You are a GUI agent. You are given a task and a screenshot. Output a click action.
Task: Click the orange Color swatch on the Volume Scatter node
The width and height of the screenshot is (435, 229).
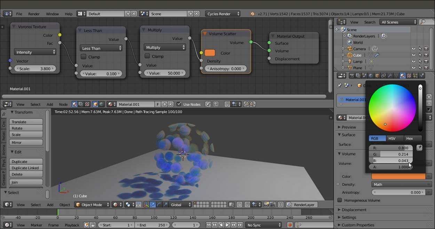(x=210, y=53)
